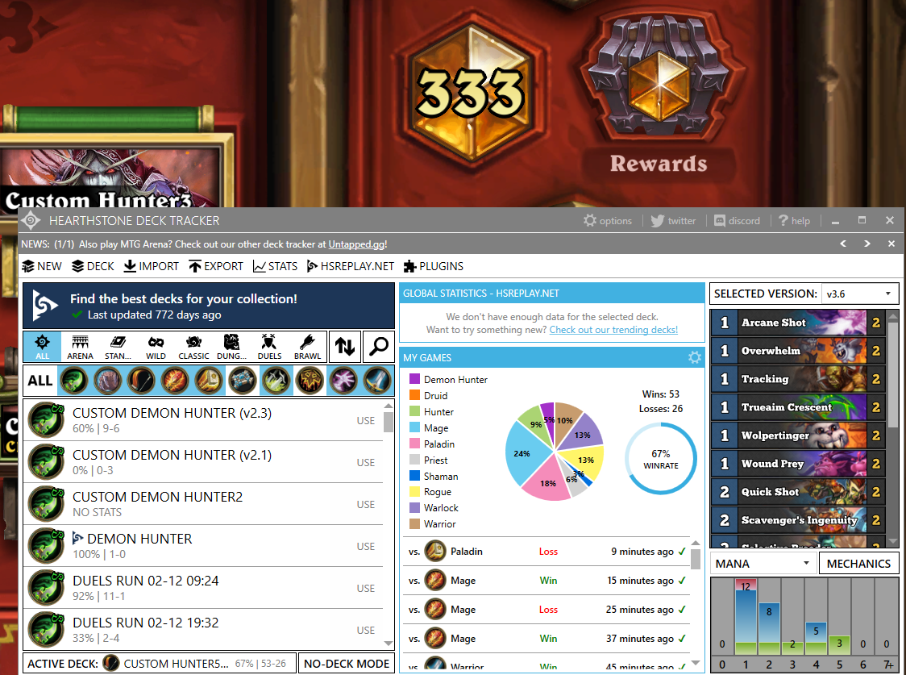The width and height of the screenshot is (906, 675).
Task: Select the Duels deck type filter
Action: coord(269,347)
